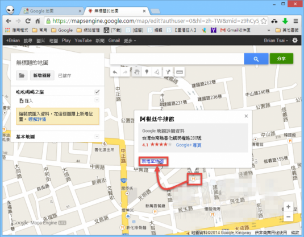The image size is (304, 237).
Task: Click the browser back arrow
Action: pos(9,21)
